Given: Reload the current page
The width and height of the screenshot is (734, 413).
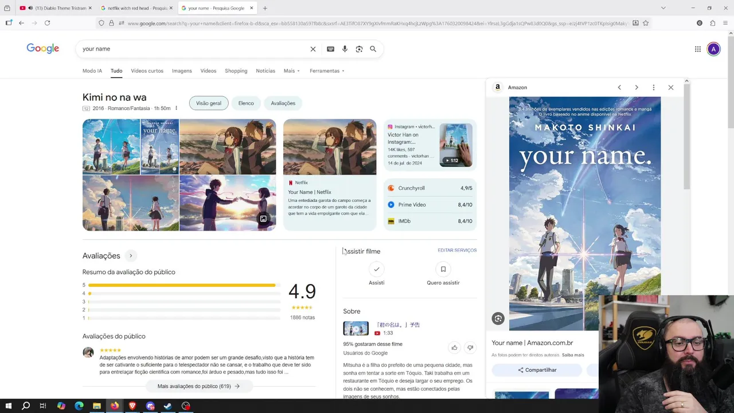Looking at the screenshot, I should click(x=47, y=23).
